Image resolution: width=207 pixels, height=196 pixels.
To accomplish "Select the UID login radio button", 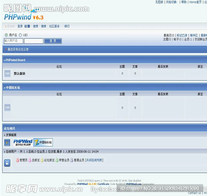I will tap(20, 35).
